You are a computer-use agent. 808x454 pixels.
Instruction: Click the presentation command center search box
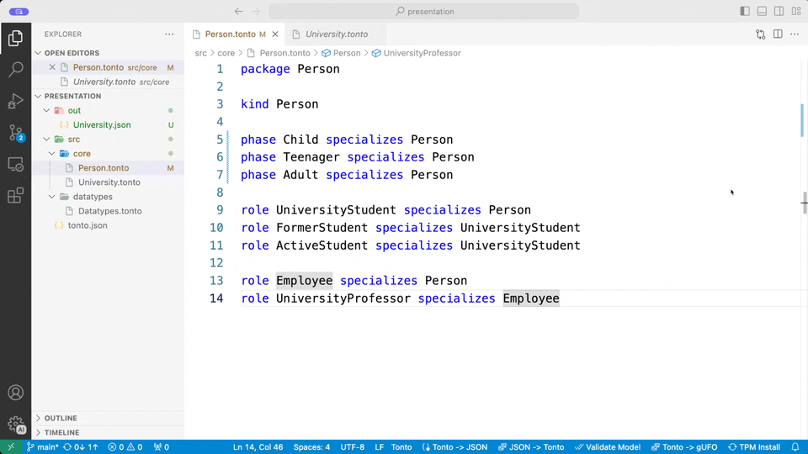tap(423, 11)
